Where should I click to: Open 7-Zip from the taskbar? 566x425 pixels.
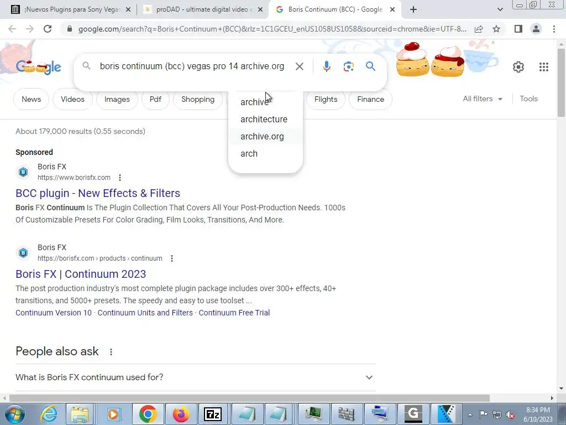coord(213,414)
